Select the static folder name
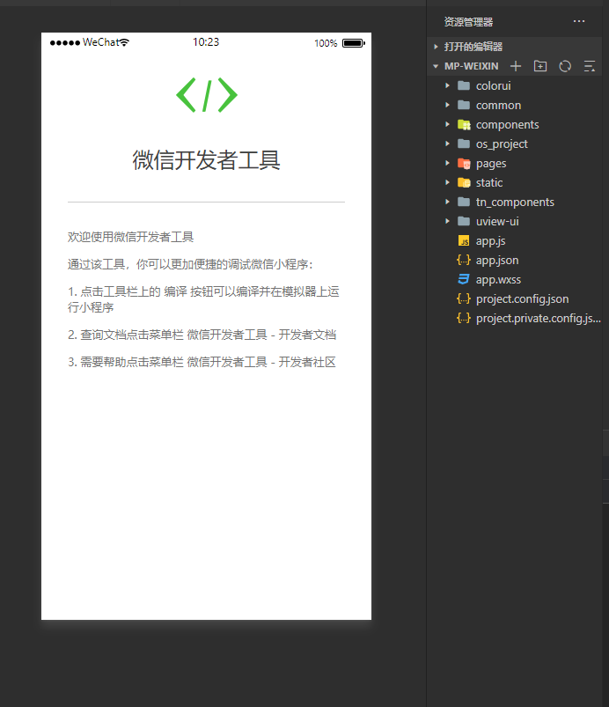 coord(489,182)
